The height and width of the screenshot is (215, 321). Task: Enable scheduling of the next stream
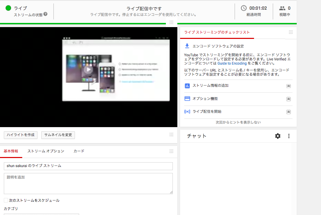tap(6, 200)
